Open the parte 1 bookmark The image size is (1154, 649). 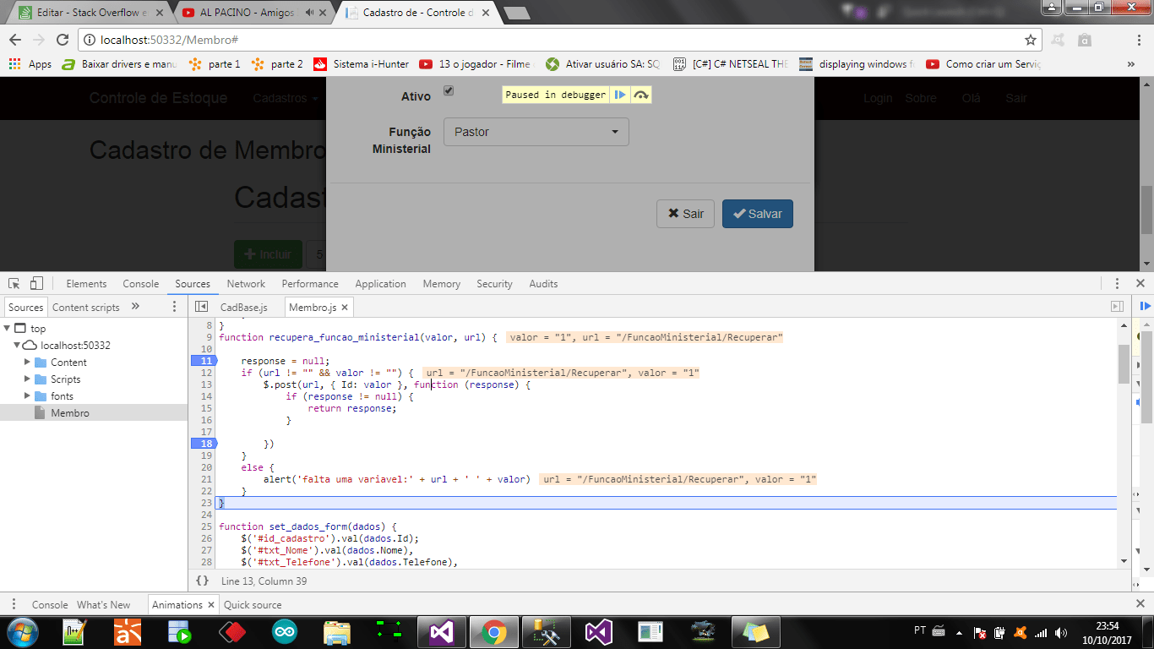(215, 64)
